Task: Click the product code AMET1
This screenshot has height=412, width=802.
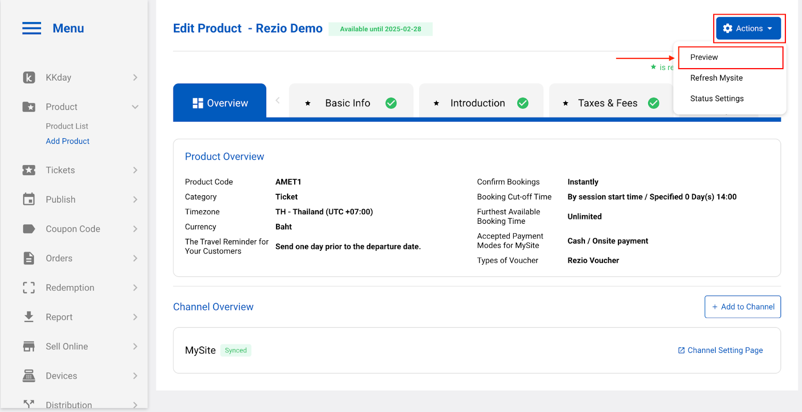Action: pyautogui.click(x=288, y=182)
